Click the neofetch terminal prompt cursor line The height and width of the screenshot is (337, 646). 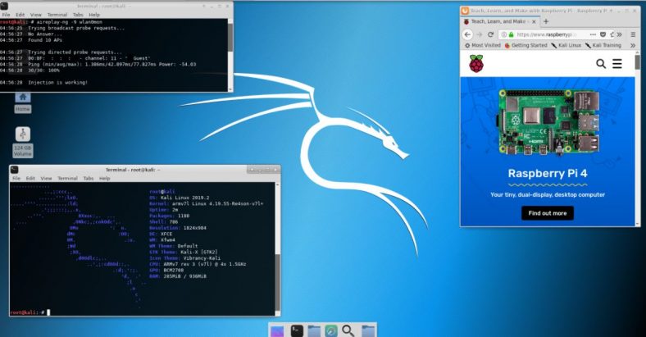pyautogui.click(x=30, y=312)
